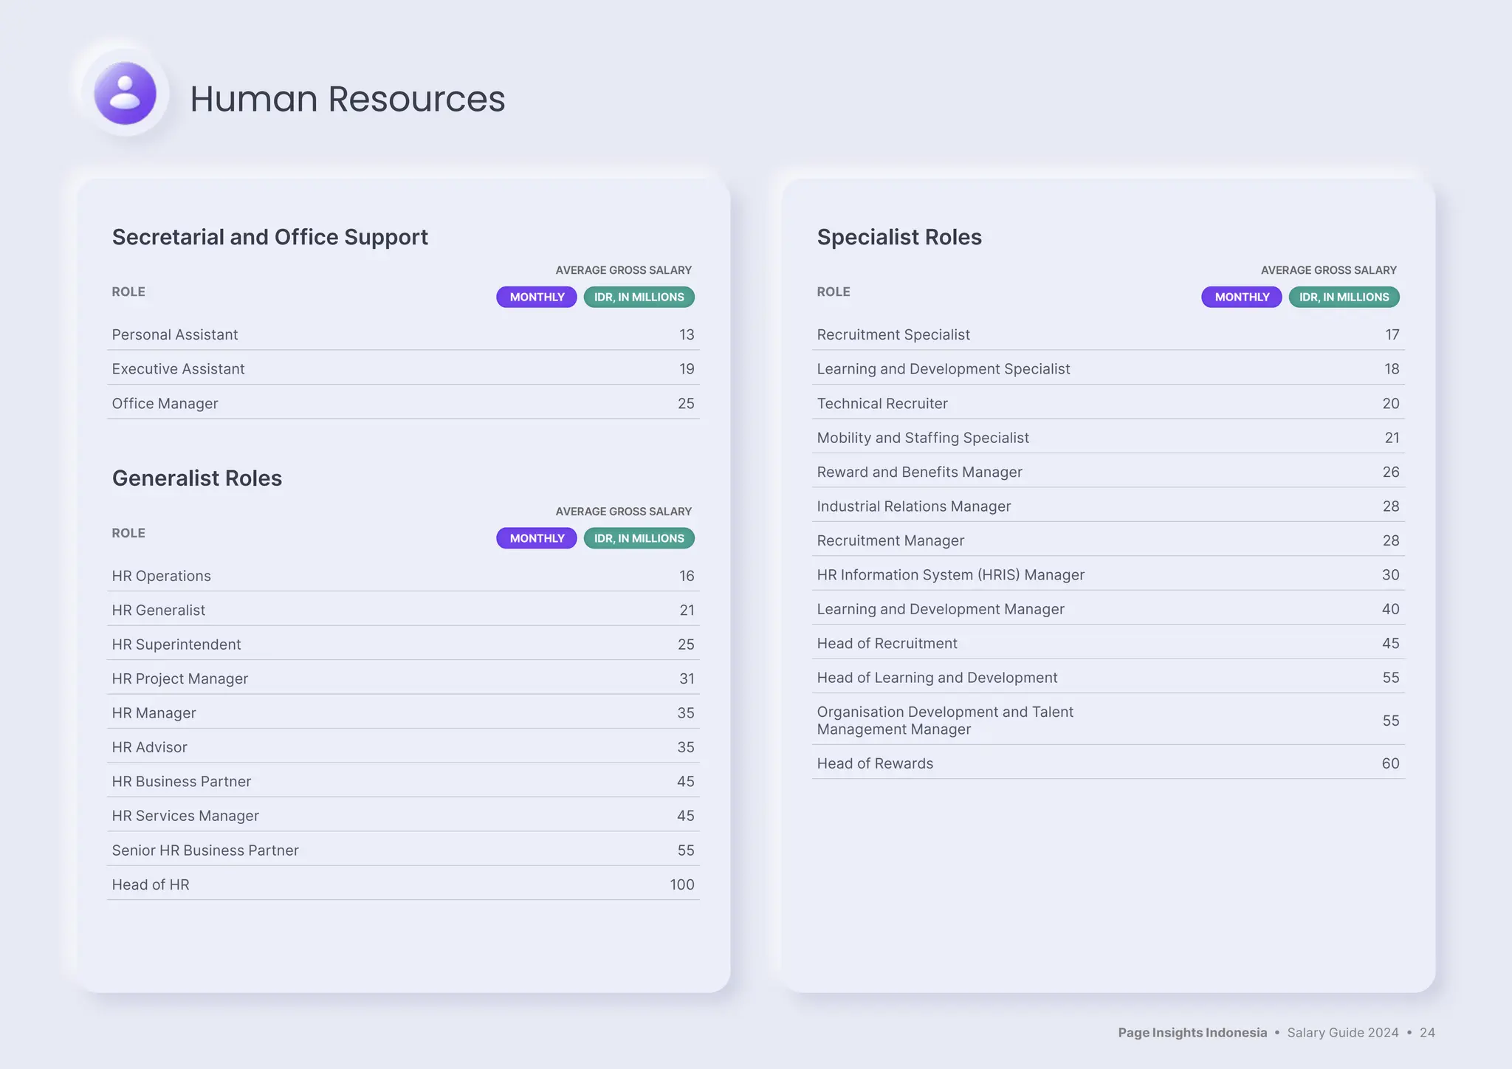Select the Mobility and Staffing Specialist row label
Image resolution: width=1512 pixels, height=1069 pixels.
click(923, 438)
